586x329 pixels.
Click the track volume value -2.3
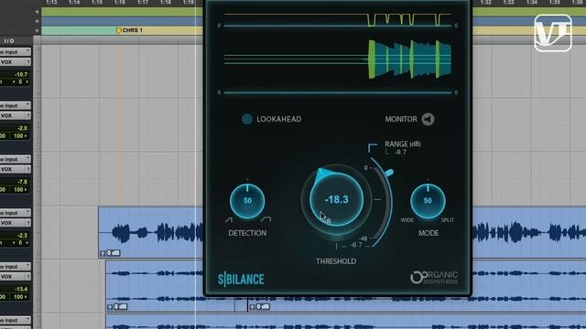[22, 236]
